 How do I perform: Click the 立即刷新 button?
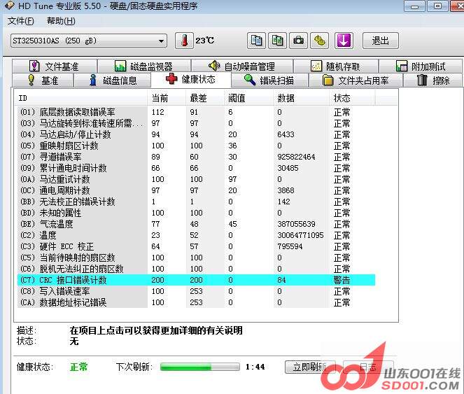tap(310, 367)
